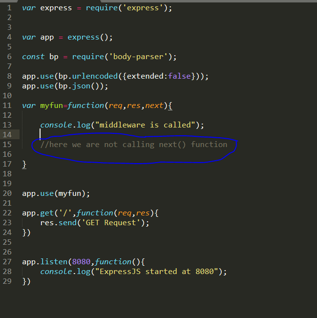Click line number 29 in the gutter
This screenshot has width=317, height=318.
coord(7,281)
